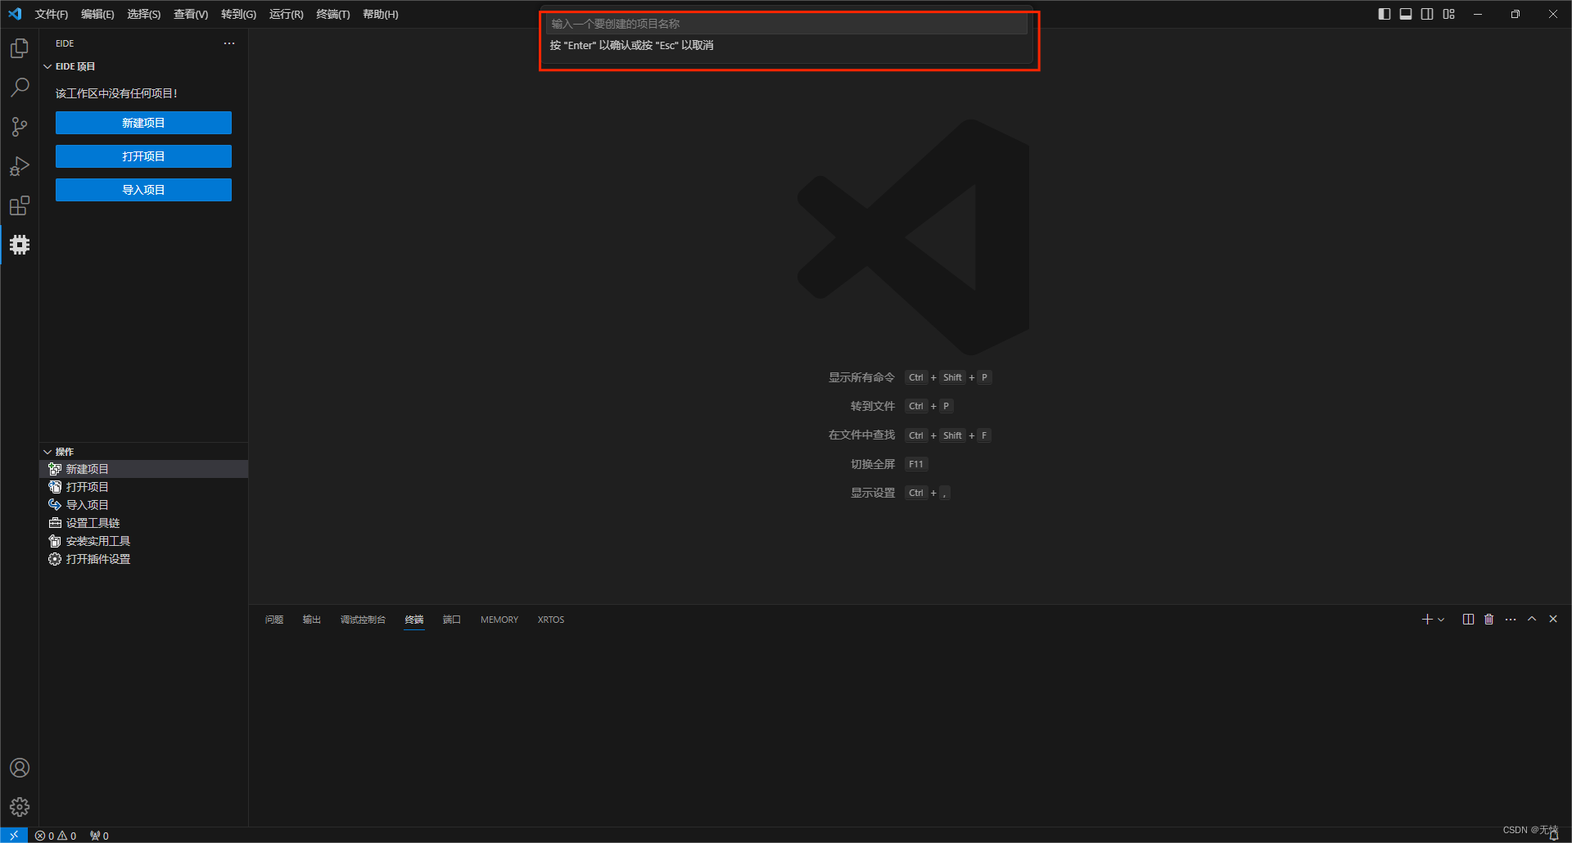
Task: Select 新建项目 in the operations list
Action: [143, 469]
